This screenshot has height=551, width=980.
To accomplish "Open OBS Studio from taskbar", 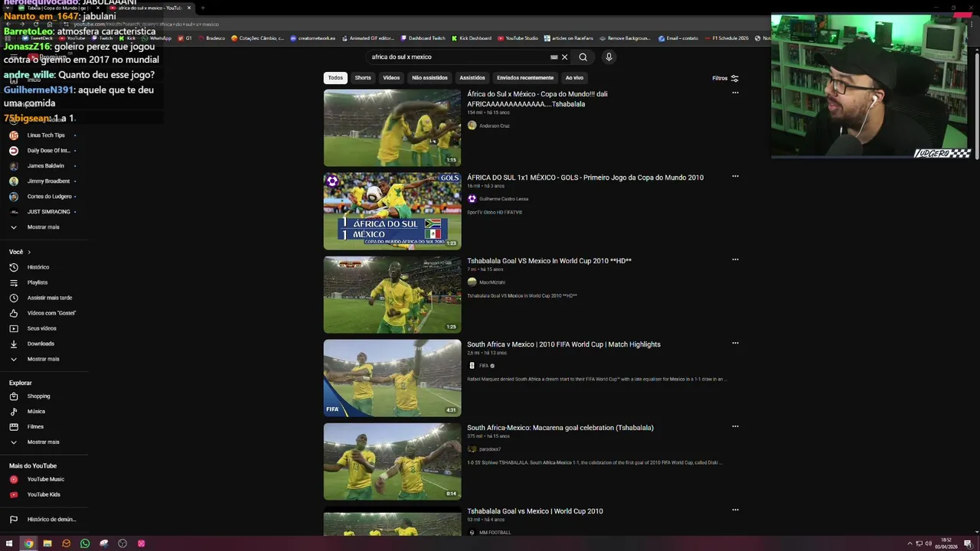I will pyautogui.click(x=122, y=543).
